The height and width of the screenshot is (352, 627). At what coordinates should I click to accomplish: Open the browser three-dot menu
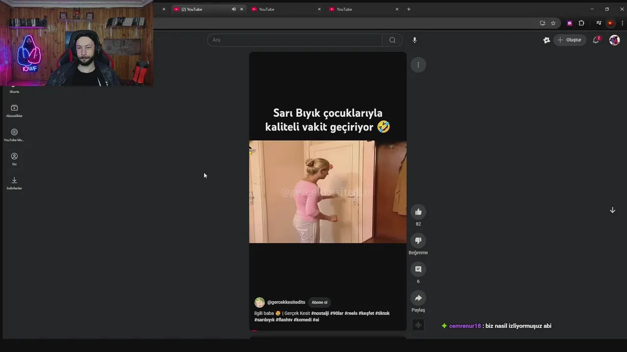coord(623,23)
